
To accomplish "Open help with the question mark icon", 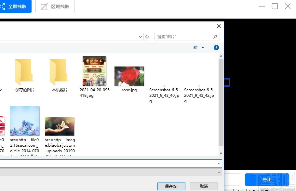I will (216, 48).
